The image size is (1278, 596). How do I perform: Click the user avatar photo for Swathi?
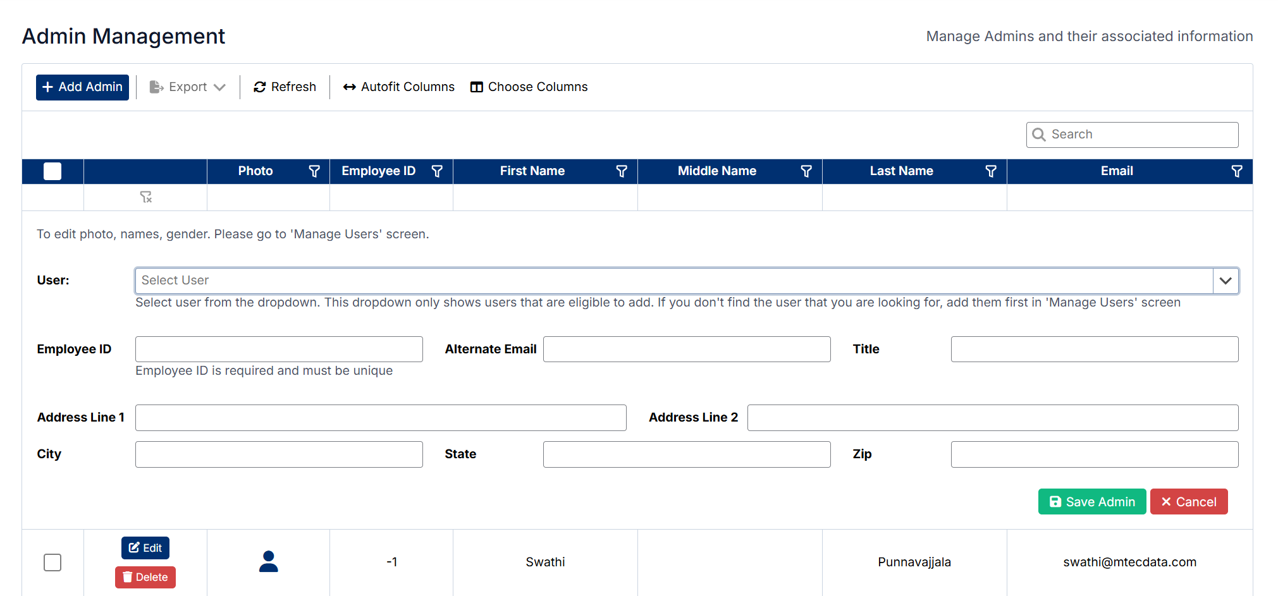click(x=268, y=561)
